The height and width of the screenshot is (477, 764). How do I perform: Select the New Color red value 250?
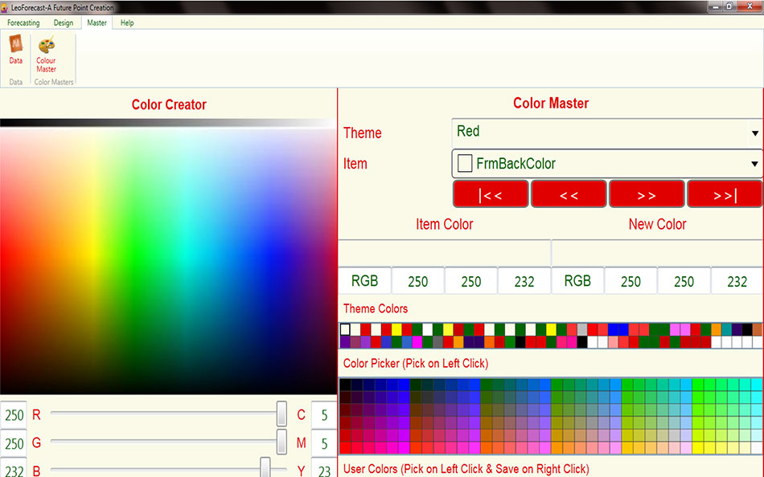631,281
